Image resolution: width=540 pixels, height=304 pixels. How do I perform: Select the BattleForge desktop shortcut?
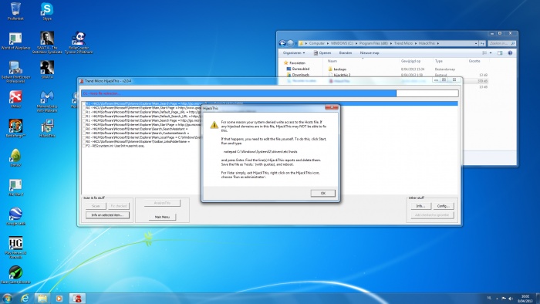[15, 128]
